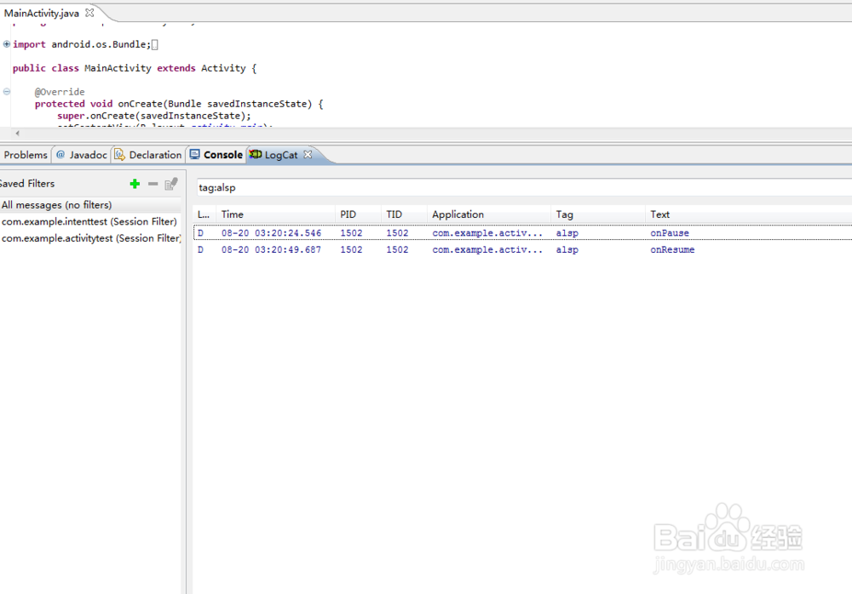Click the Text column header
Image resolution: width=852 pixels, height=594 pixels.
(x=749, y=214)
